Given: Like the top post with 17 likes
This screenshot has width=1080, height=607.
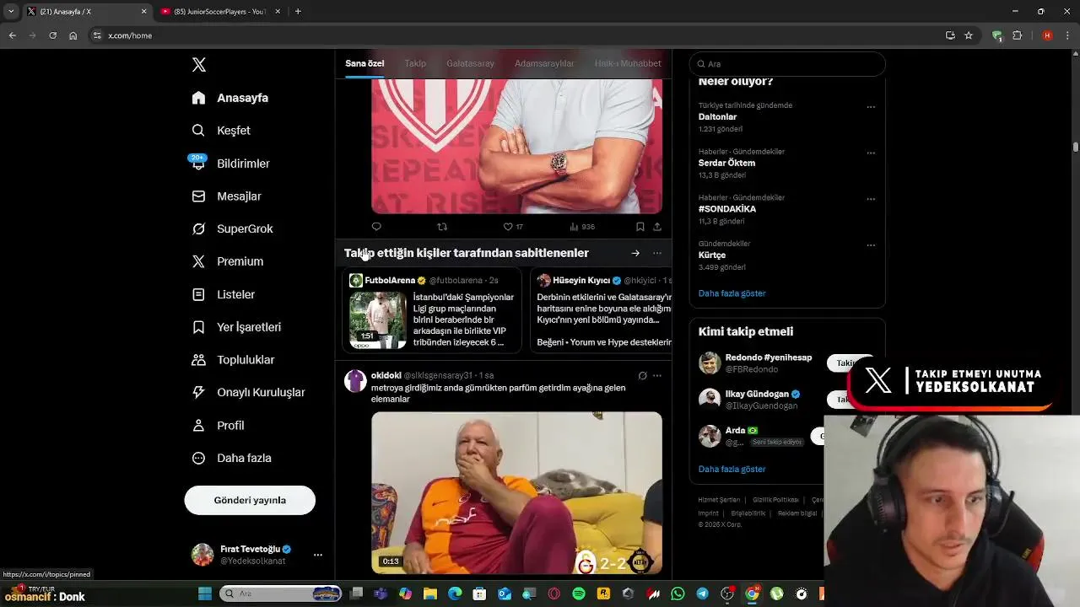Looking at the screenshot, I should [x=513, y=227].
